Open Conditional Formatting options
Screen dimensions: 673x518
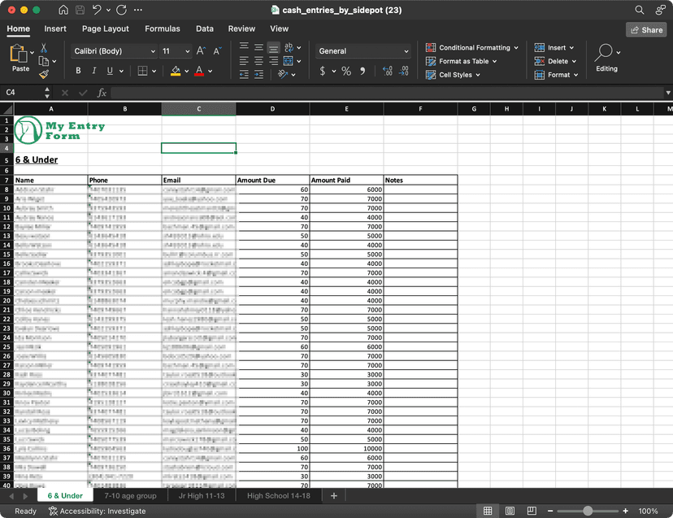pyautogui.click(x=471, y=47)
